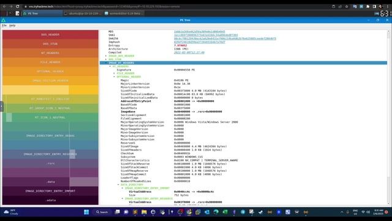
Task: Select the DOS_STUB block in the map
Action: click(50, 44)
